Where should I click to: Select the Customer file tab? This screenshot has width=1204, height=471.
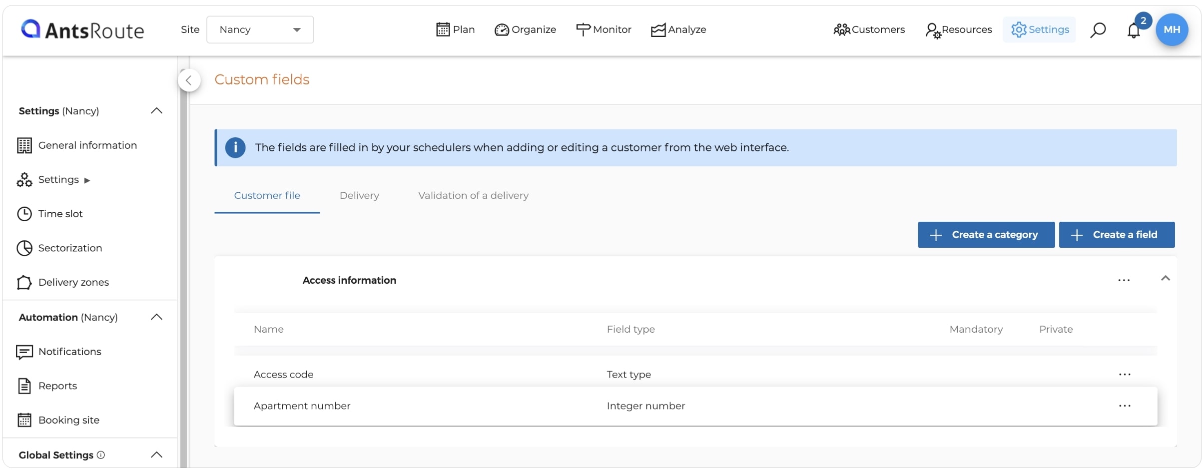pos(267,196)
